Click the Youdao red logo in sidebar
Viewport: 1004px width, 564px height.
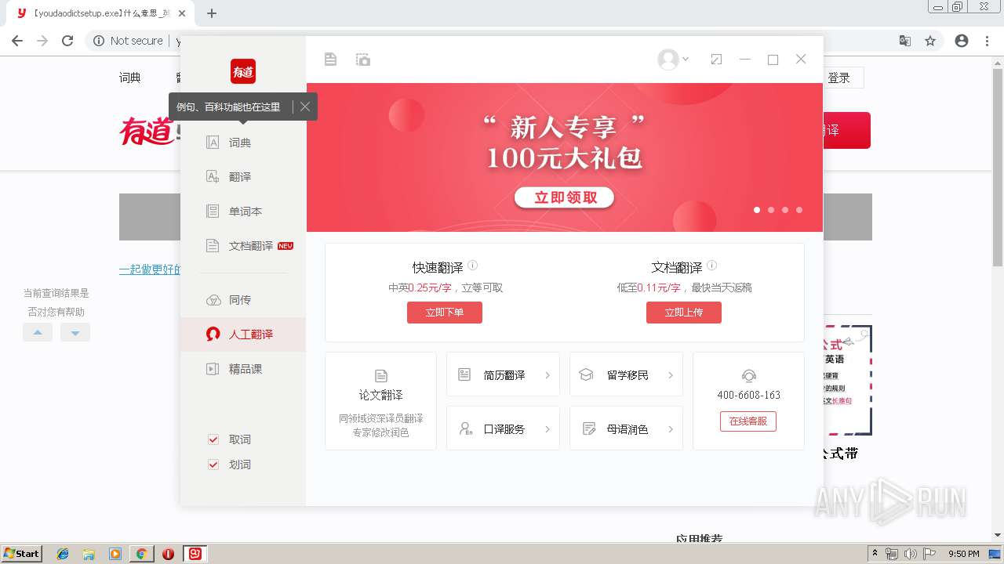pos(243,71)
